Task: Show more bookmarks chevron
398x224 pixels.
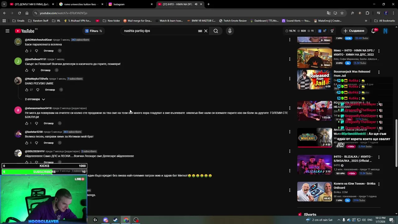Action: [366, 21]
